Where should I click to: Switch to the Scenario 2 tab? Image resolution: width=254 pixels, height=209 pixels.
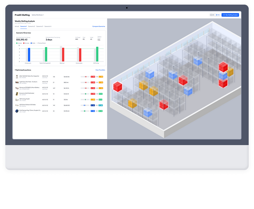tap(32, 26)
